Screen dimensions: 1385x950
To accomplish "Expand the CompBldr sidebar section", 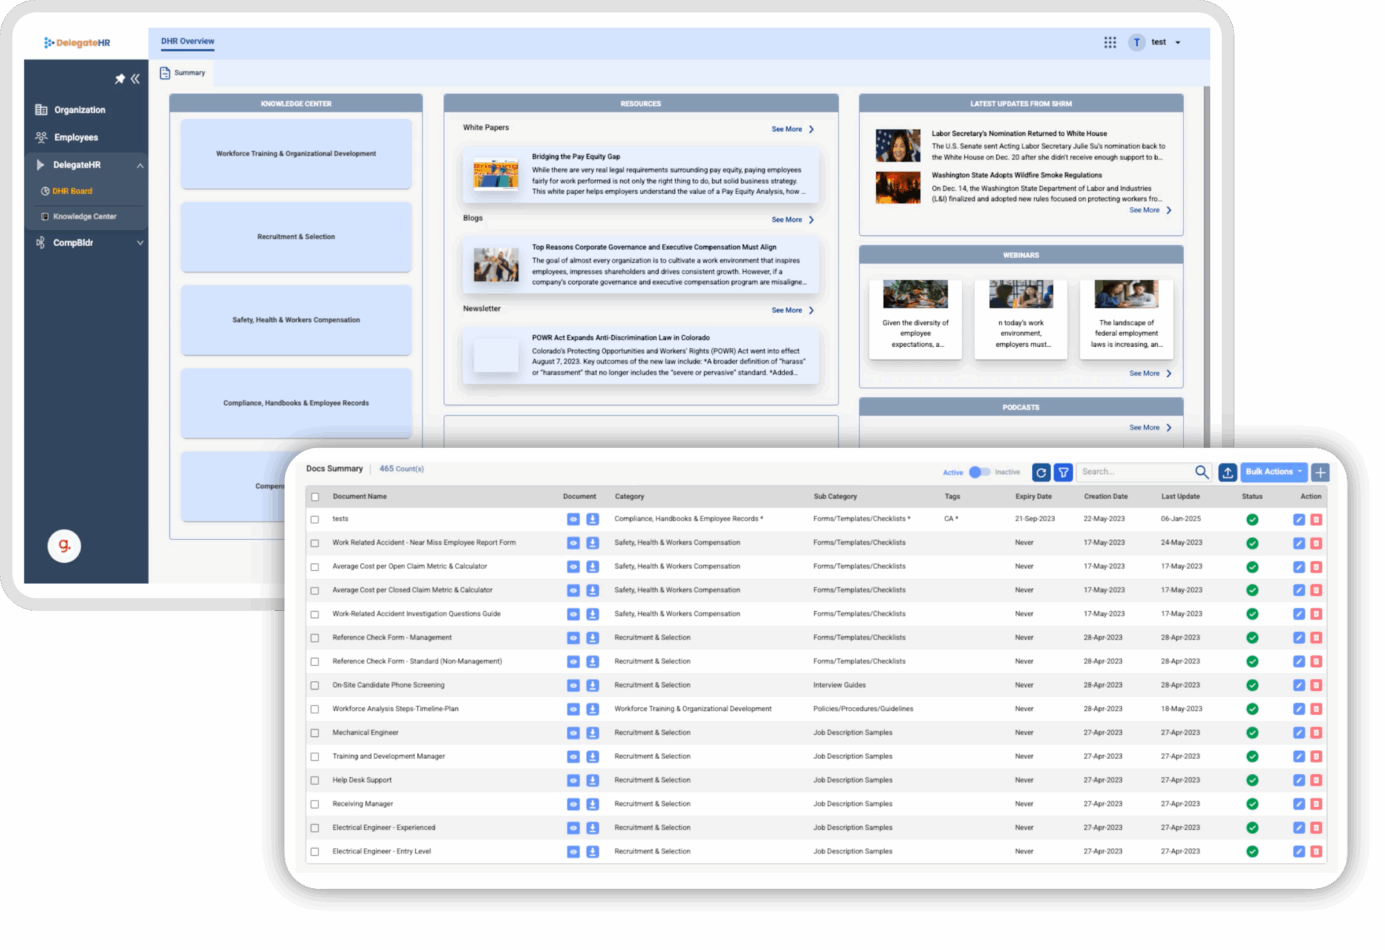I will (140, 242).
